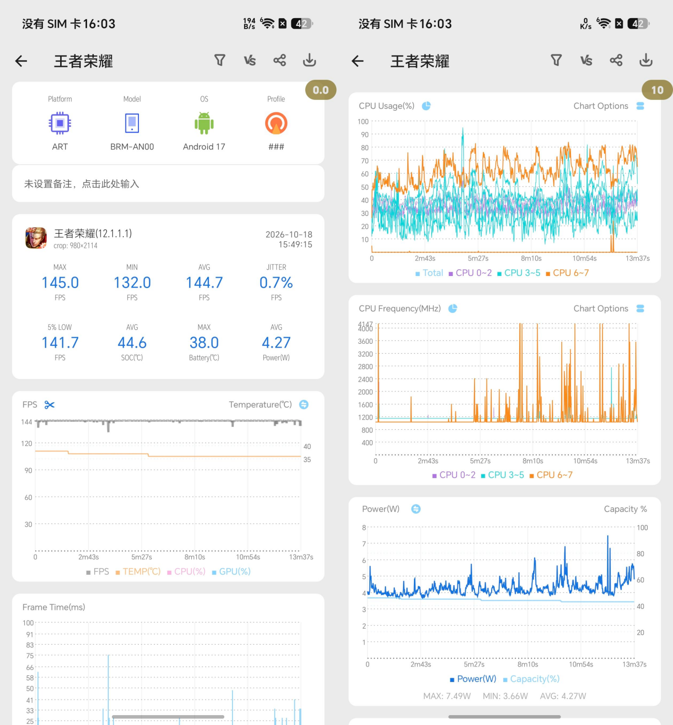This screenshot has height=725, width=673.
Task: Tap the AVG 144.7 FPS value
Action: 204,282
